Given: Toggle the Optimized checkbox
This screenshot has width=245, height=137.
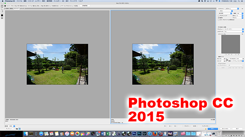Looking at the screenshot, I should pyautogui.click(x=219, y=18).
